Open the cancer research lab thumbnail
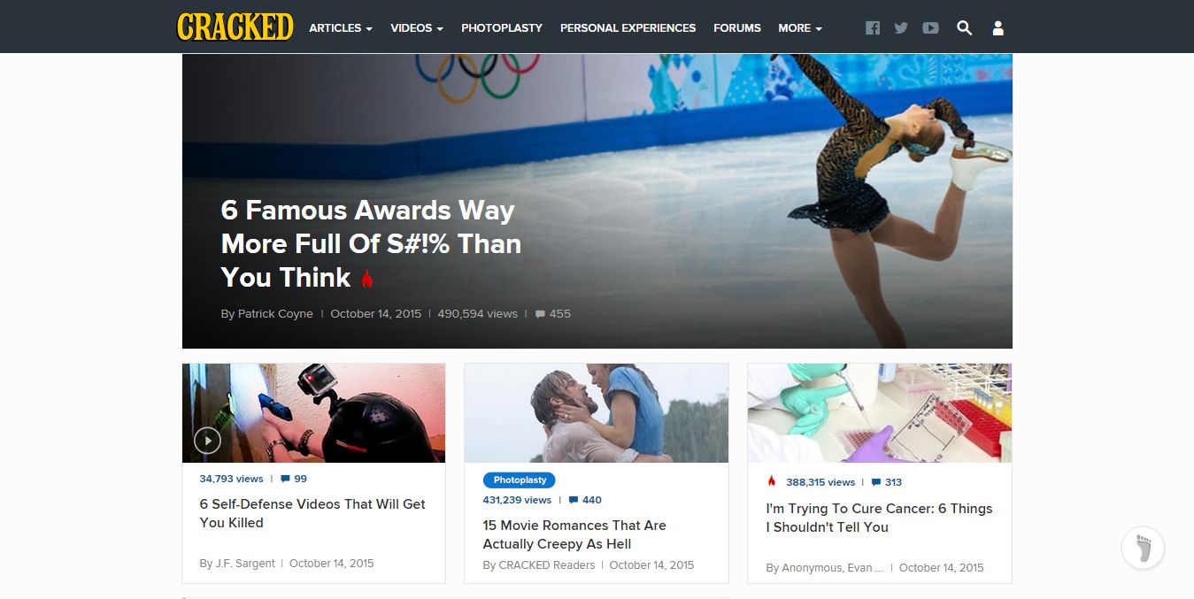 pos(880,412)
